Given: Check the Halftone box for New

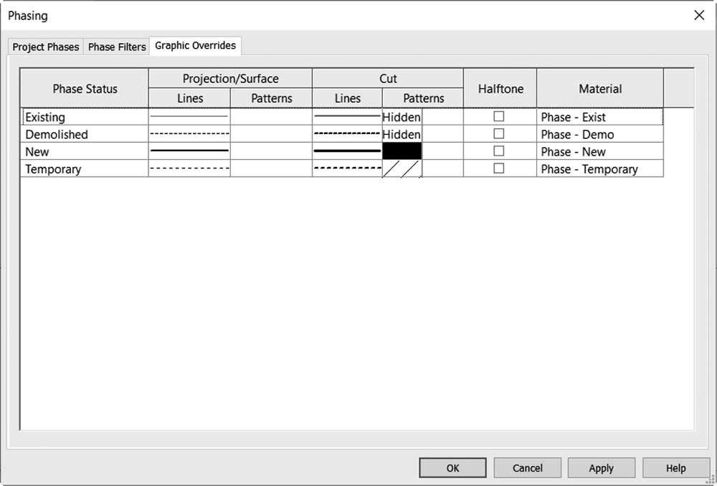Looking at the screenshot, I should tap(499, 151).
